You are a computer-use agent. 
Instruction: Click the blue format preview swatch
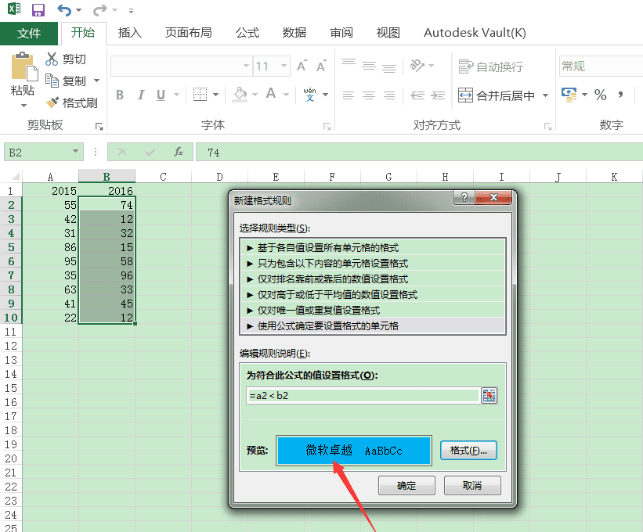(x=354, y=451)
